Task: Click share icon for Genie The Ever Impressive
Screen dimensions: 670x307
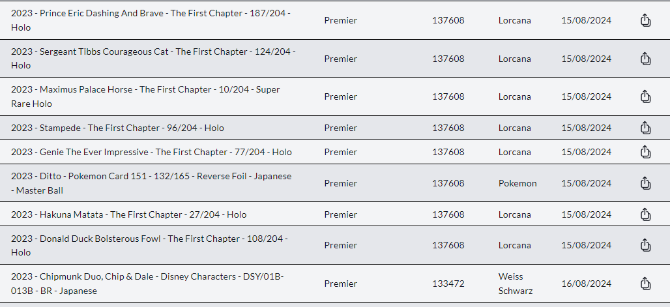Action: (646, 152)
